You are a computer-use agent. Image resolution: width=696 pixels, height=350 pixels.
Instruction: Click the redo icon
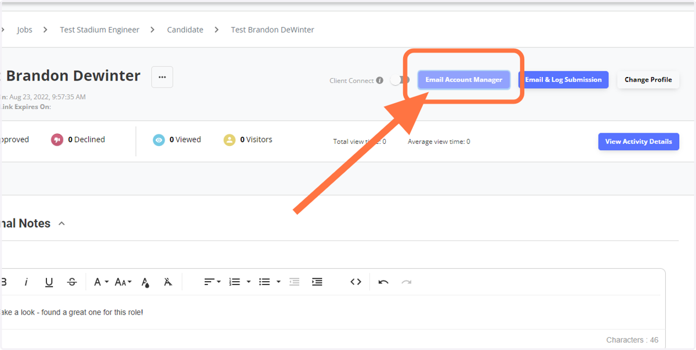pyautogui.click(x=407, y=282)
